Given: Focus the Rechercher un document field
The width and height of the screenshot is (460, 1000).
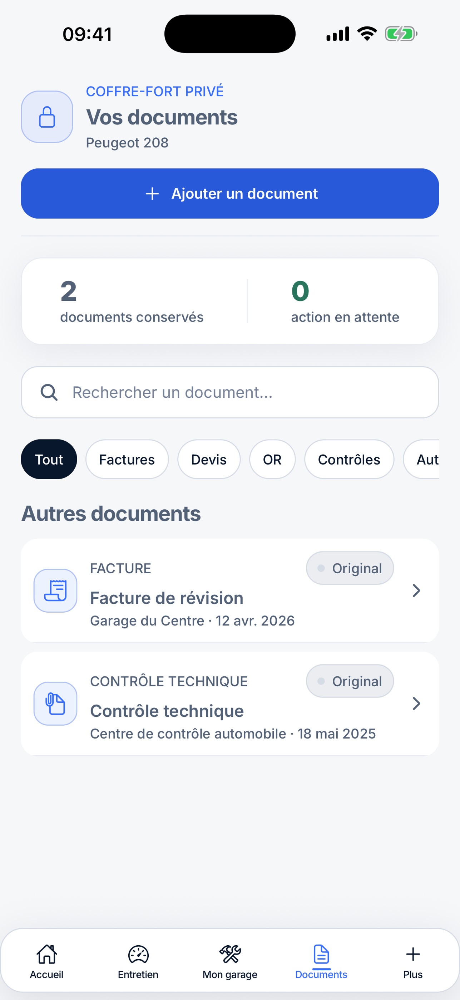Looking at the screenshot, I should pyautogui.click(x=230, y=392).
